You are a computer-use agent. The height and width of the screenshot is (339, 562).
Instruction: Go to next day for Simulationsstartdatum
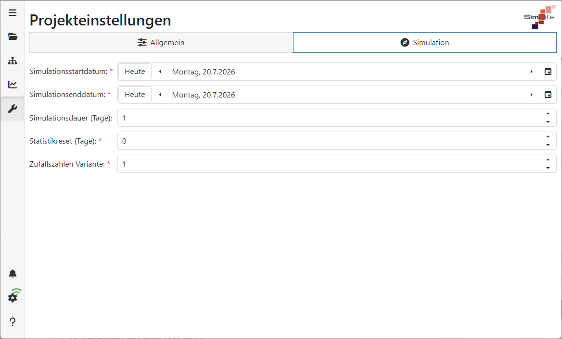[x=532, y=72]
